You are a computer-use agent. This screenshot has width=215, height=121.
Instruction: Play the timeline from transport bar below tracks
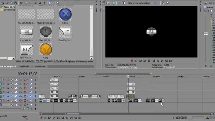click(54, 118)
